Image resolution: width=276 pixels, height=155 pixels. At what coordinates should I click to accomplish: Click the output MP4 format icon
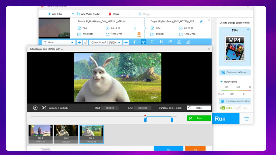click(x=152, y=28)
